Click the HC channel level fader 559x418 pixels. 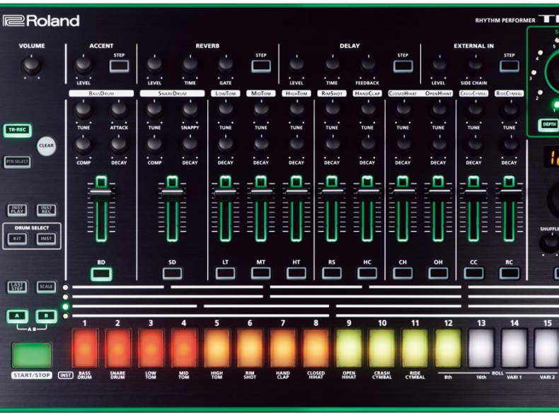pos(367,192)
